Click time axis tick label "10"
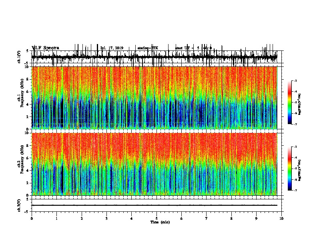 (x=281, y=219)
